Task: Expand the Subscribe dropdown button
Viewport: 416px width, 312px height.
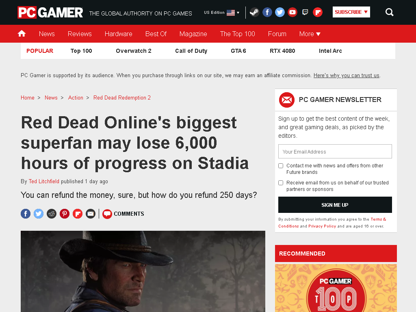Action: point(351,12)
